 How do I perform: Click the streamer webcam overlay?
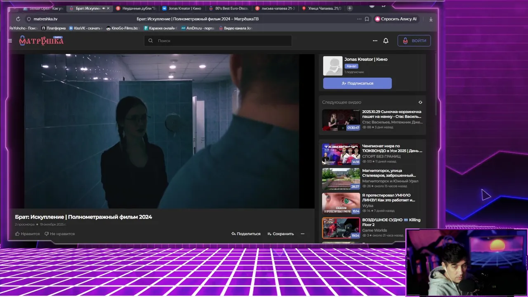click(467, 263)
